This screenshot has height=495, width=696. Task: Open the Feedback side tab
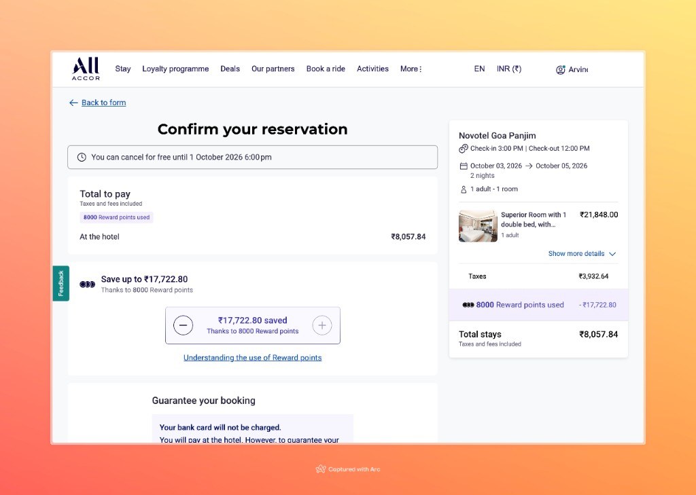60,283
